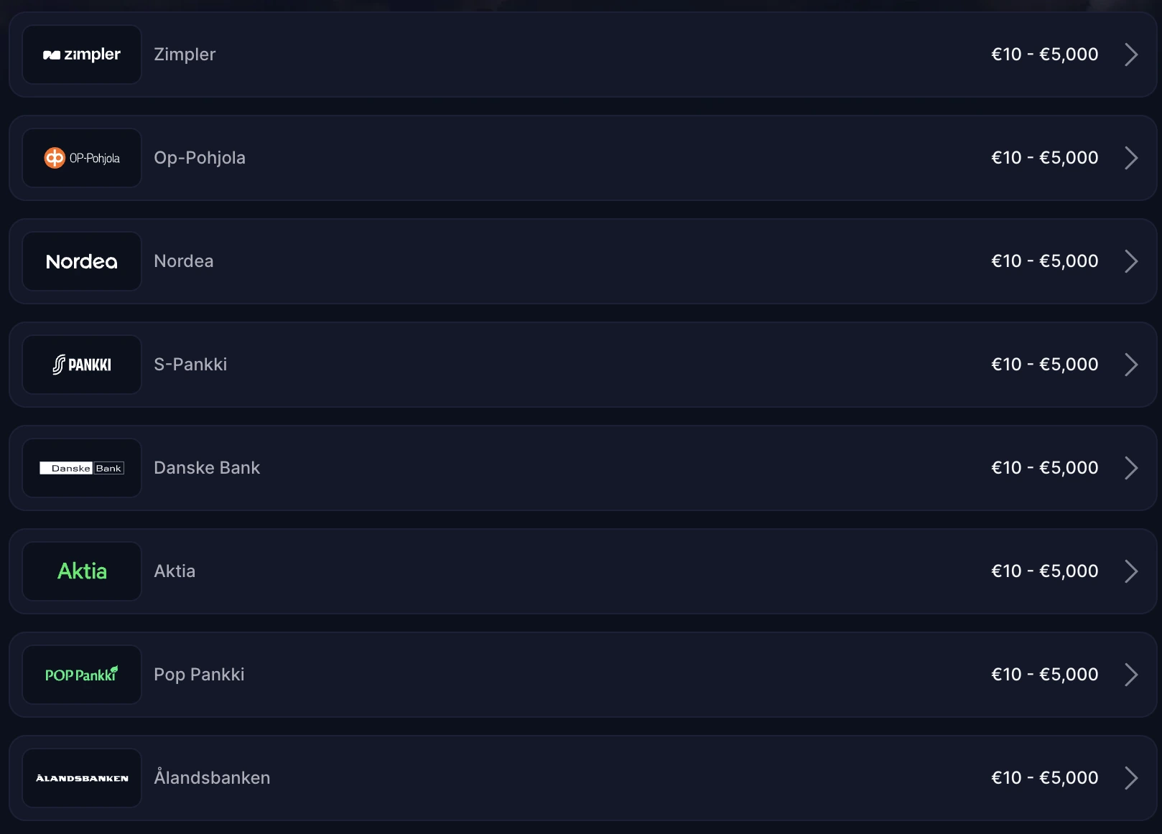Choose the Pop Pankki payment option
1162x834 pixels.
point(198,674)
